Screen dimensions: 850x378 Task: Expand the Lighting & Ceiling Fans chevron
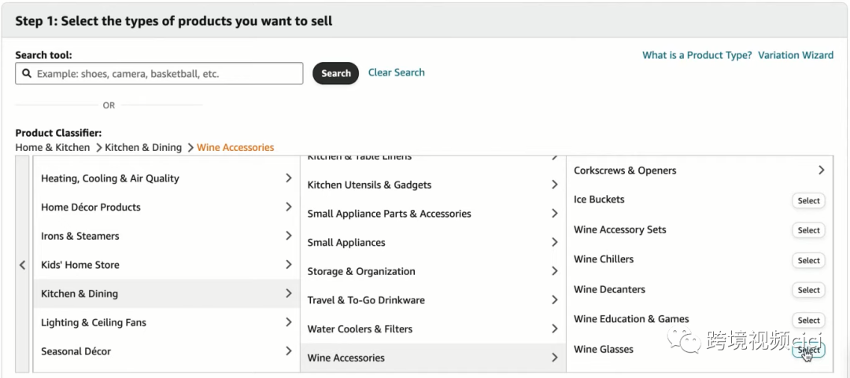pyautogui.click(x=288, y=322)
